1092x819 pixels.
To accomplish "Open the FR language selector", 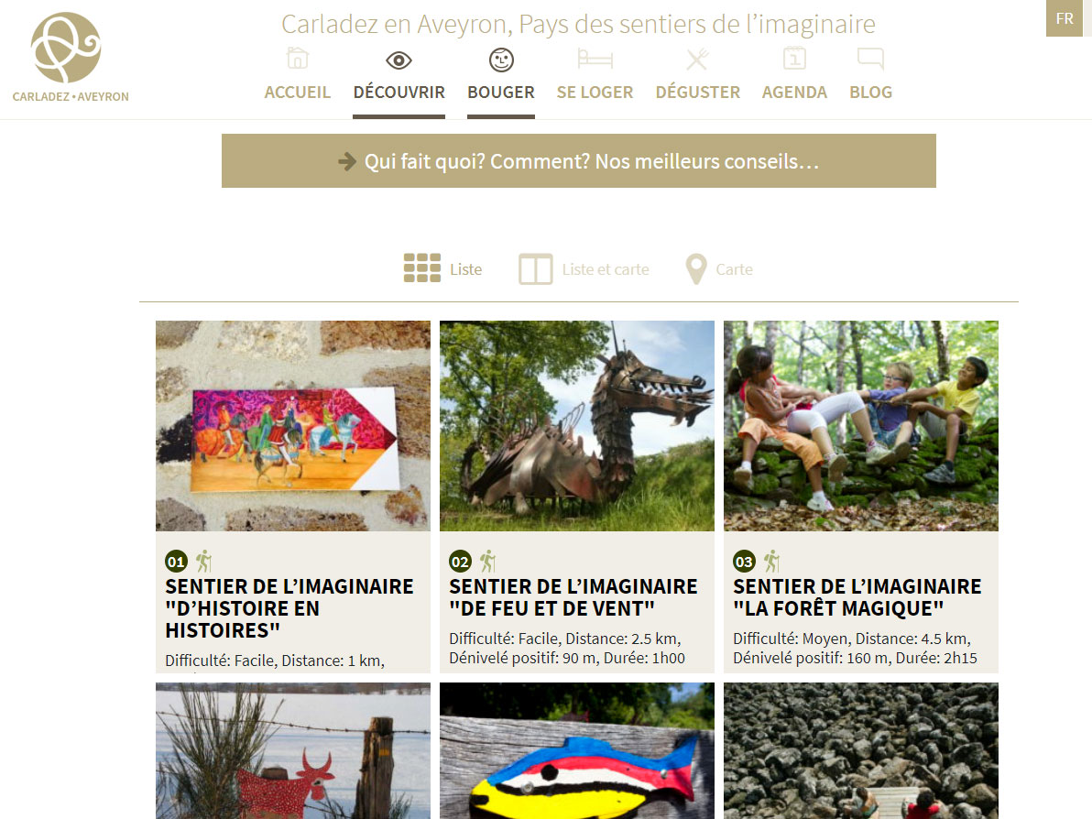I will pos(1065,19).
